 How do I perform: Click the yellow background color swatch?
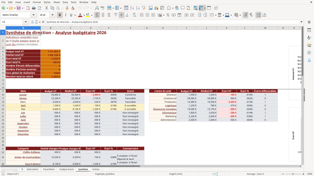[x=88, y=15]
